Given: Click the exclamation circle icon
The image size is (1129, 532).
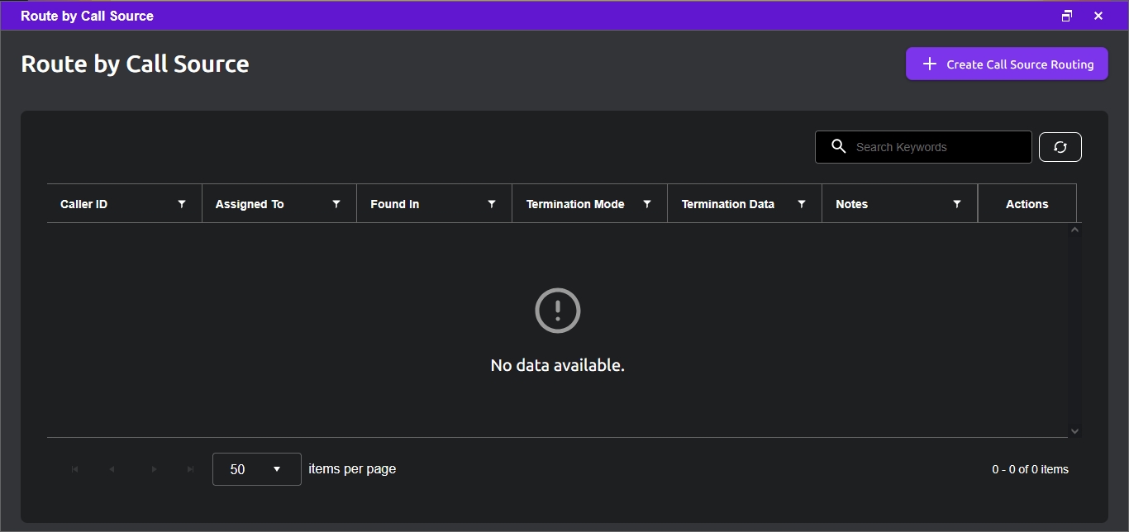Looking at the screenshot, I should click(x=558, y=311).
